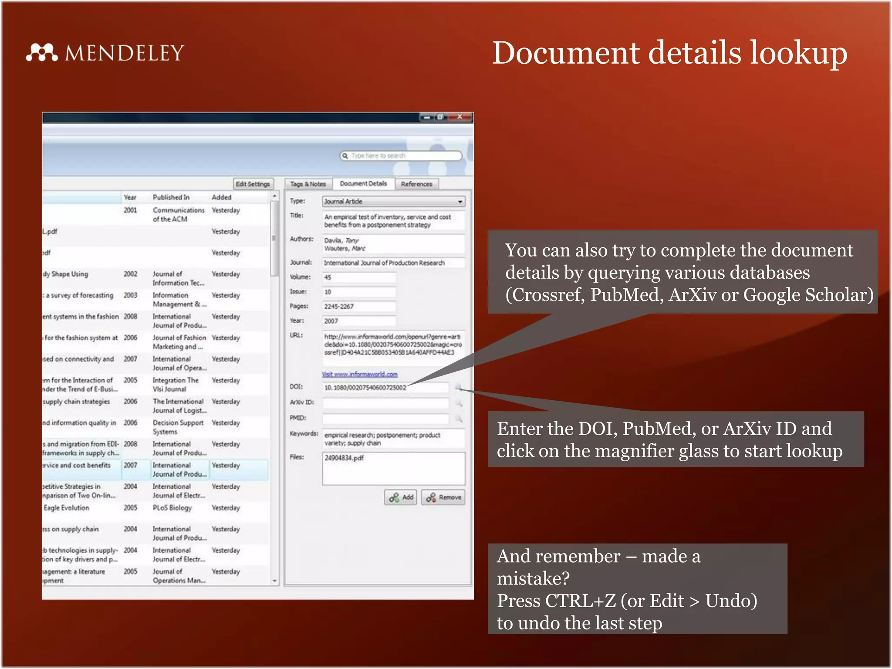Viewport: 892px width, 669px height.
Task: Select the 'Integration The Vlsi Journal' row
Action: coord(156,385)
